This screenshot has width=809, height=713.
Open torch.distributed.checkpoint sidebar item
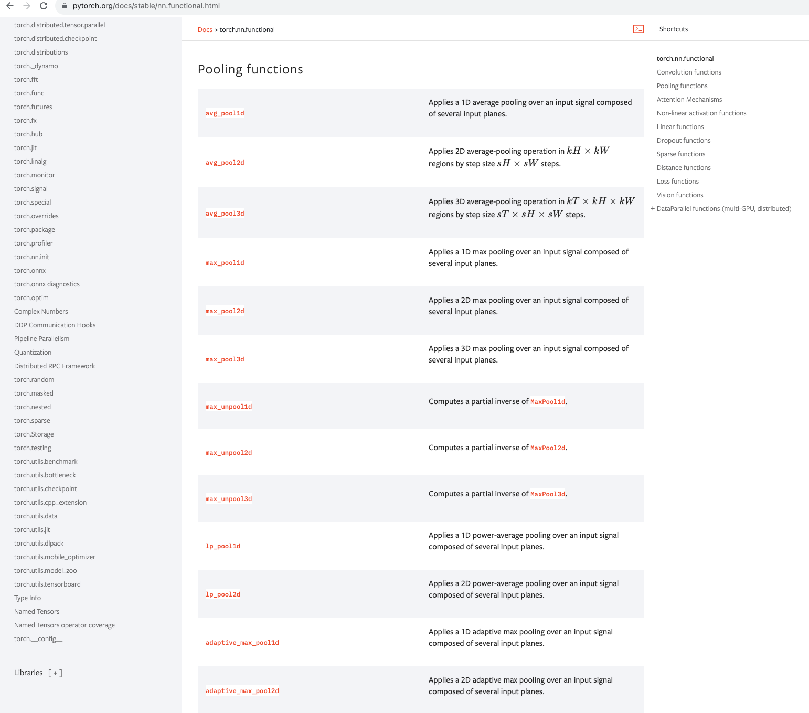pyautogui.click(x=56, y=39)
